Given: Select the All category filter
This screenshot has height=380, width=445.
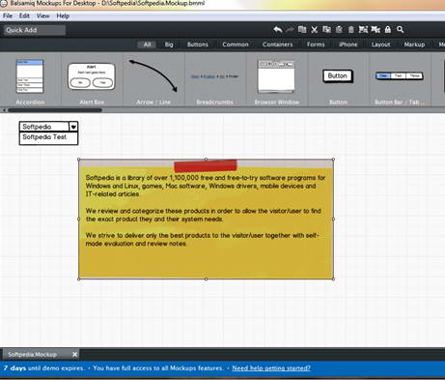Looking at the screenshot, I should (x=147, y=44).
